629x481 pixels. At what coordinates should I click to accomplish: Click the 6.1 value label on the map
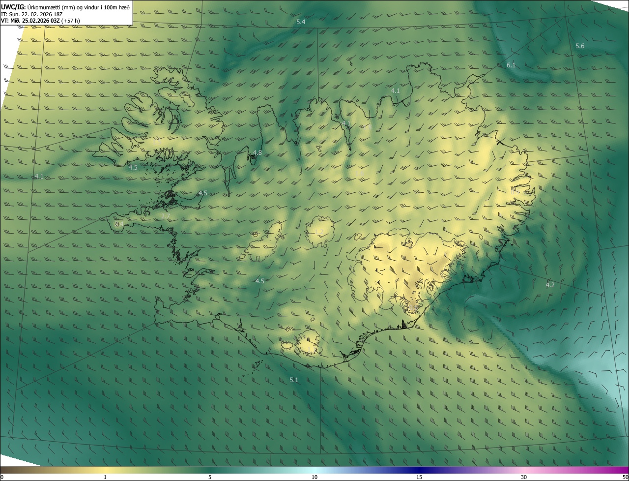pyautogui.click(x=511, y=65)
